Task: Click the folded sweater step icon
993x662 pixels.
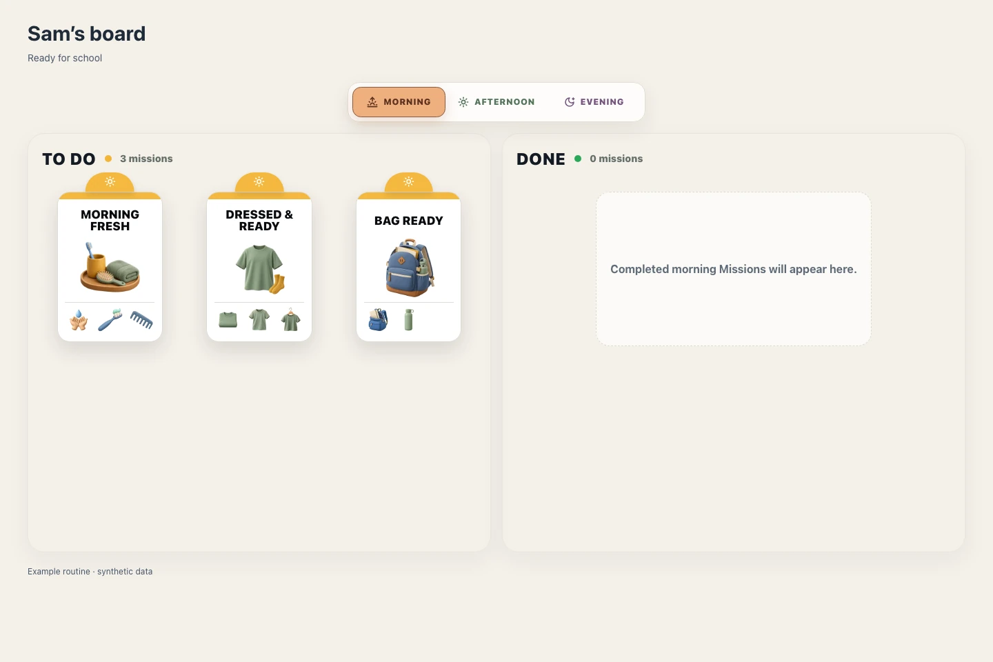Action: click(228, 320)
